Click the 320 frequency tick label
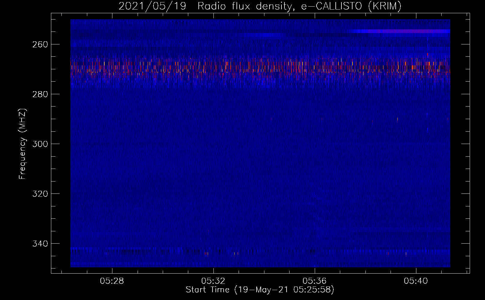The image size is (485, 300). tap(40, 194)
